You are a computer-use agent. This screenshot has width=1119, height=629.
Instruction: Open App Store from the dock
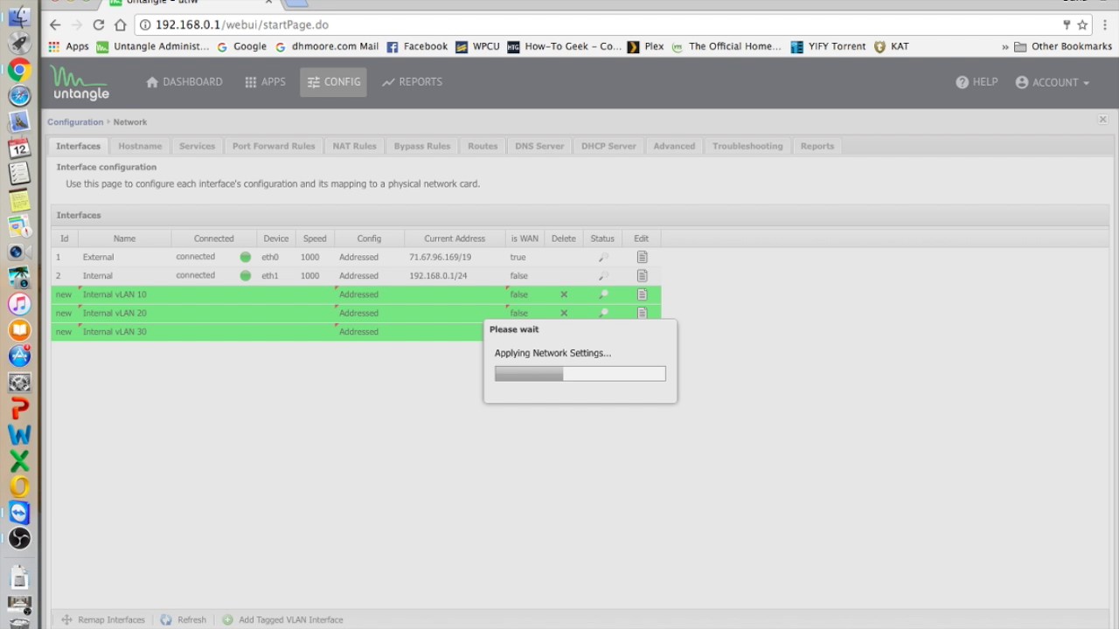coord(19,356)
